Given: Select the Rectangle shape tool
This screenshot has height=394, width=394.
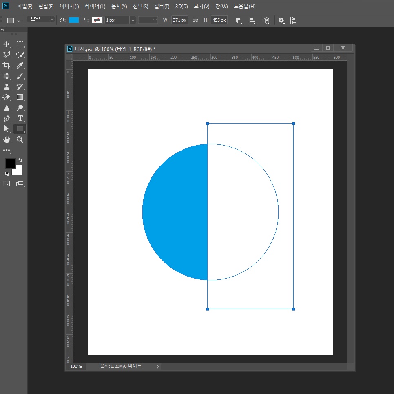Looking at the screenshot, I should [x=20, y=129].
